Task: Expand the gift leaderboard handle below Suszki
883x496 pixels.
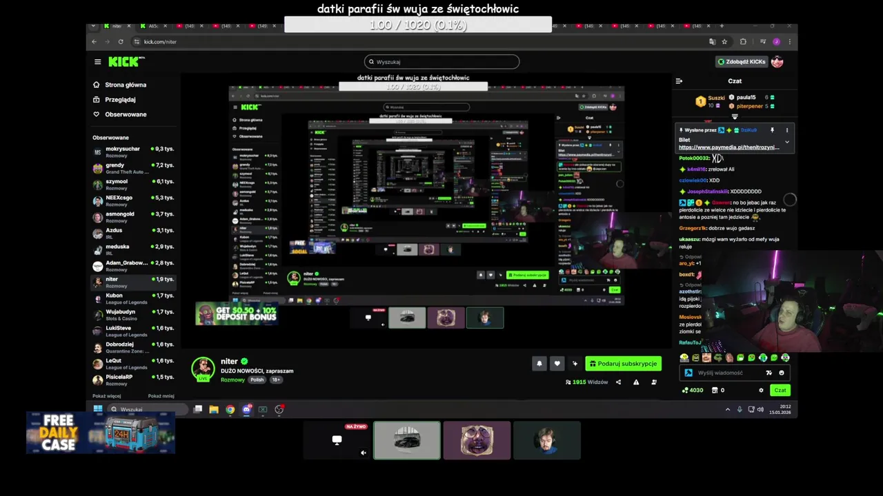Action: [735, 116]
